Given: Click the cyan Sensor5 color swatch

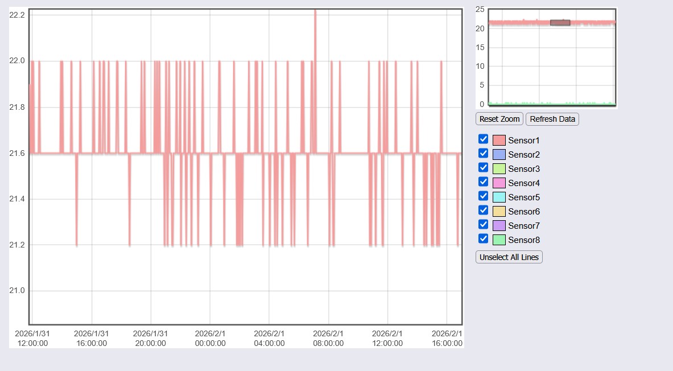Looking at the screenshot, I should point(499,197).
